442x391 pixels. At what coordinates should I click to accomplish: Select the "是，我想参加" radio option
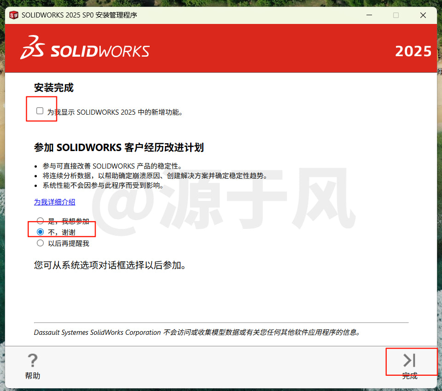click(x=41, y=221)
